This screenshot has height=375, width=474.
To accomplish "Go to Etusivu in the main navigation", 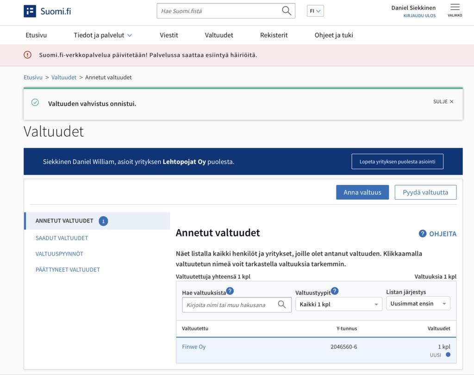I will pyautogui.click(x=36, y=35).
